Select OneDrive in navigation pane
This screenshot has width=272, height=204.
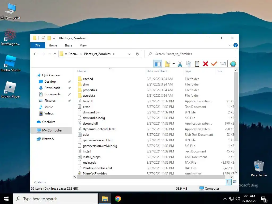[49, 122]
